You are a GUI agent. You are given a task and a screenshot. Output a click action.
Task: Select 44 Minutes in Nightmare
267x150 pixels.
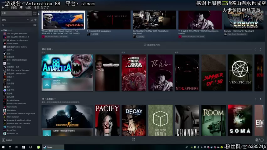[x=17, y=40]
